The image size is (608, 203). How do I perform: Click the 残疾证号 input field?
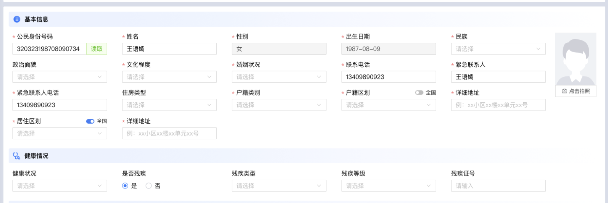[498, 186]
